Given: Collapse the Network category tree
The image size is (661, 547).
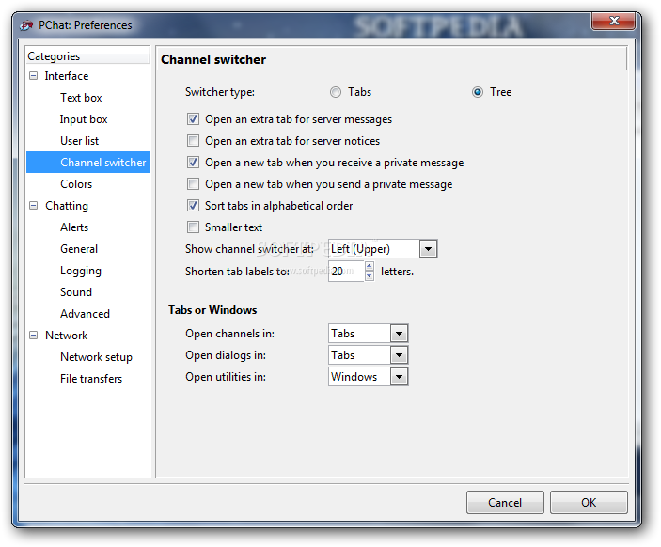Looking at the screenshot, I should coord(33,336).
